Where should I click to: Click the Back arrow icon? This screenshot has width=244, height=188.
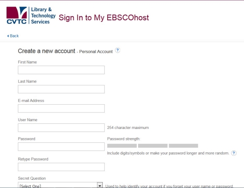pos(8,36)
